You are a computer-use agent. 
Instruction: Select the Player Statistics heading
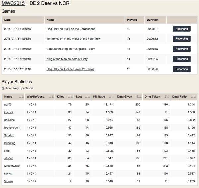17,82
